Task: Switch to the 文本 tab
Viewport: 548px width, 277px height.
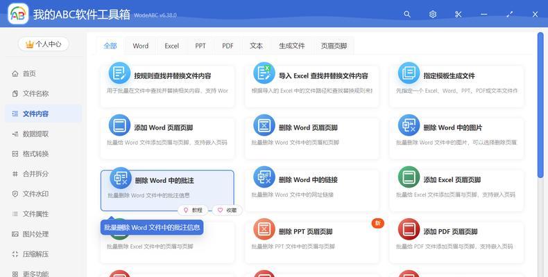Action: click(256, 46)
